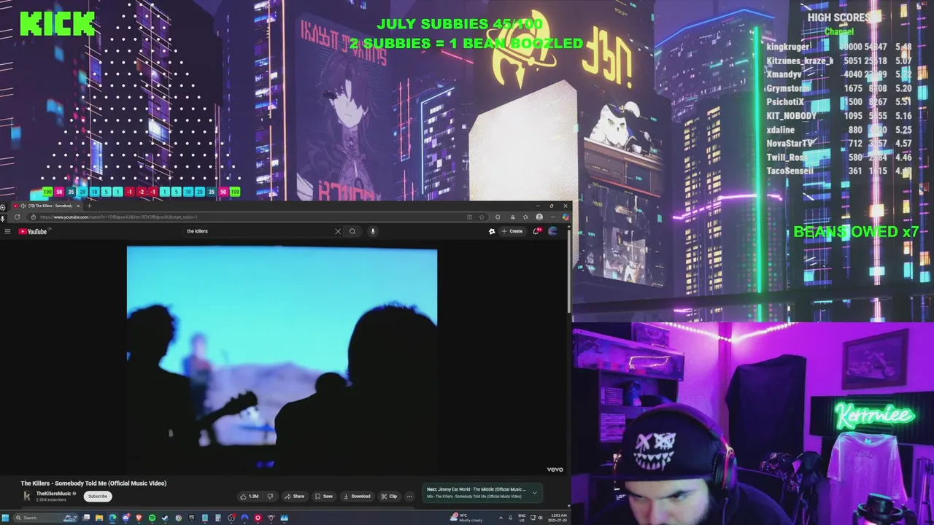Screen dimensions: 934x525
Task: Open TheKillersMusic channel avatar
Action: click(27, 496)
